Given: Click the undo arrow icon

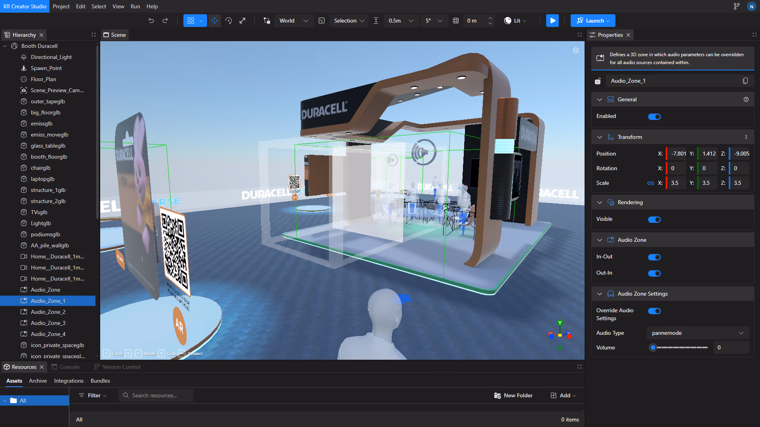Looking at the screenshot, I should [x=151, y=21].
